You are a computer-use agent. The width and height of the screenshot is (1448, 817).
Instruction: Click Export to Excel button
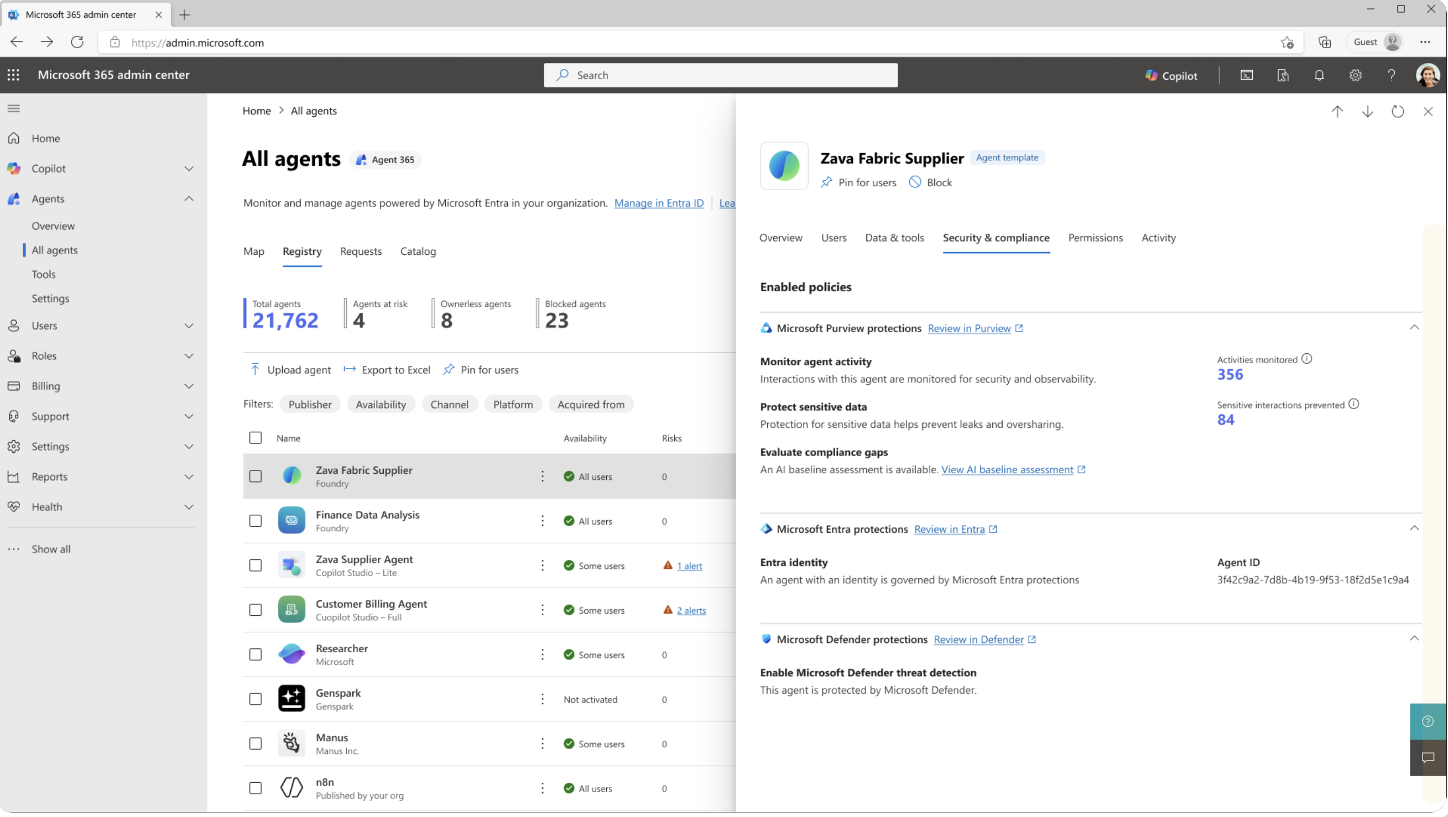point(387,370)
